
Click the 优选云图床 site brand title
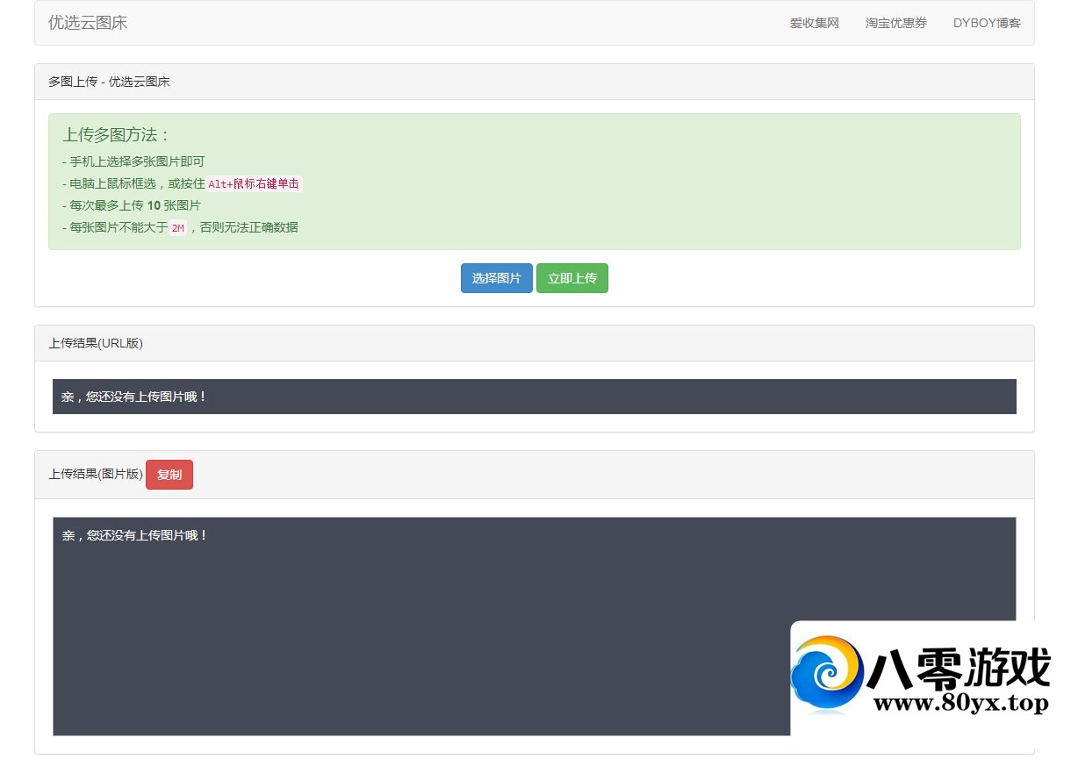click(x=88, y=23)
